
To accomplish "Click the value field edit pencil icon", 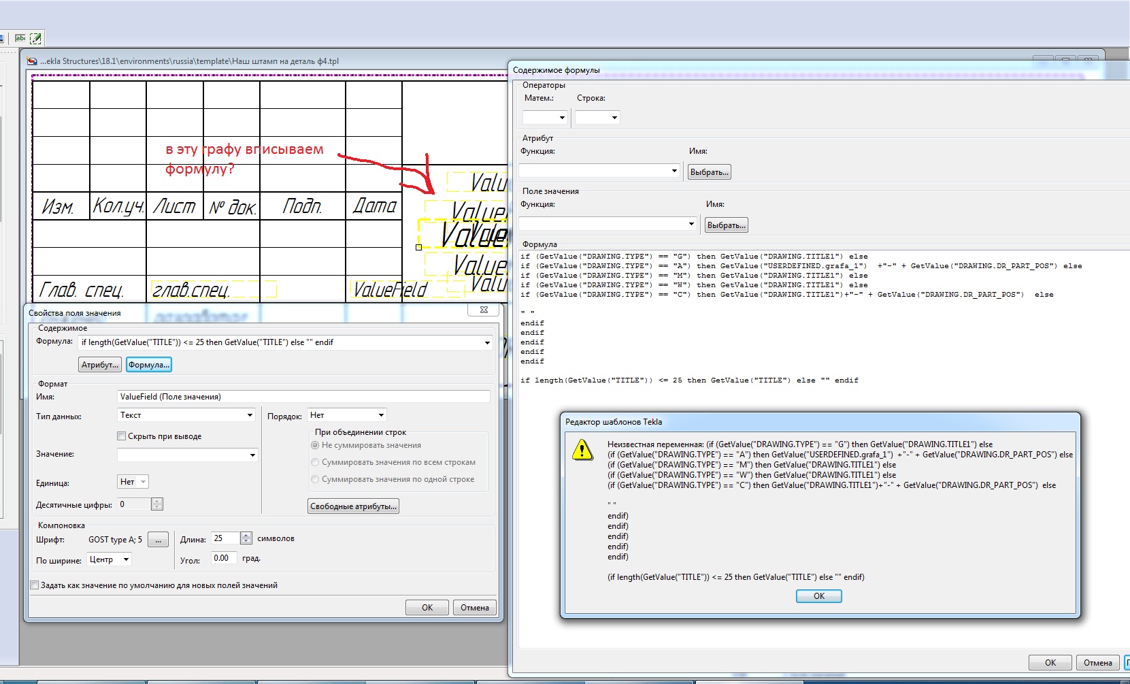I will click(x=35, y=38).
